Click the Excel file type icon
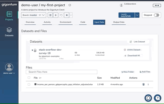 point(35,84)
